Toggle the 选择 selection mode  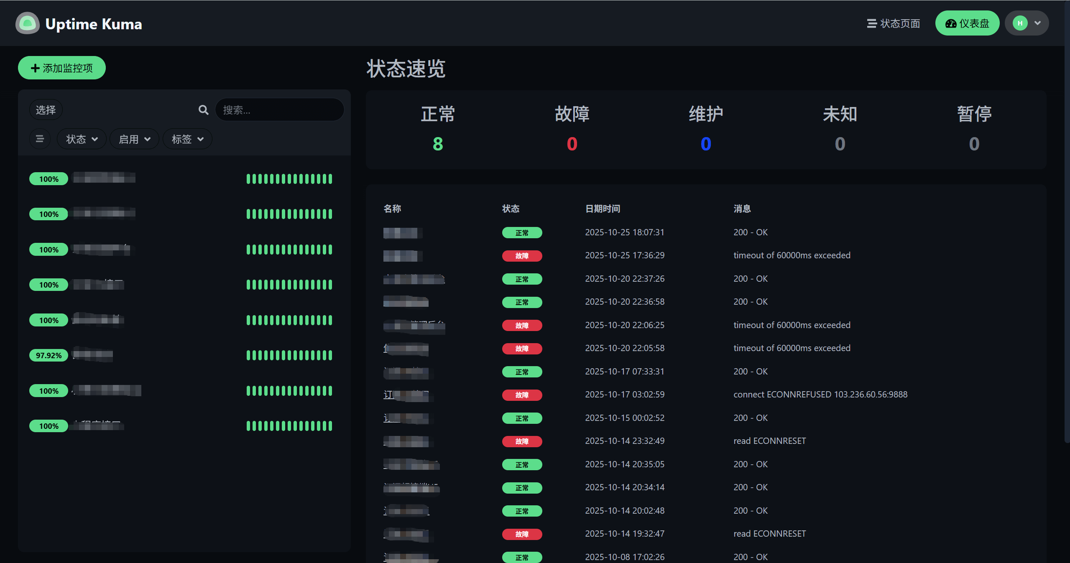[x=46, y=110]
